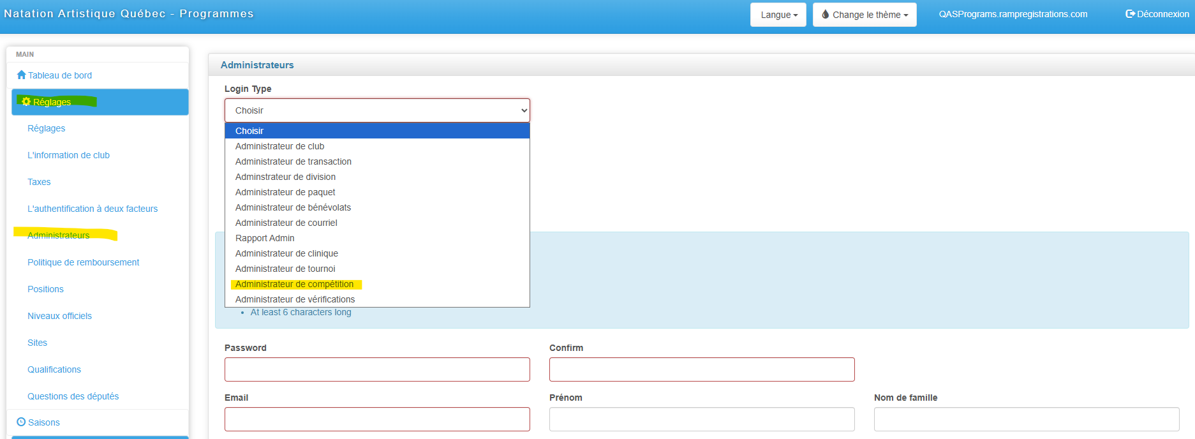Focus the Password input field
This screenshot has height=439, width=1195.
tap(376, 369)
